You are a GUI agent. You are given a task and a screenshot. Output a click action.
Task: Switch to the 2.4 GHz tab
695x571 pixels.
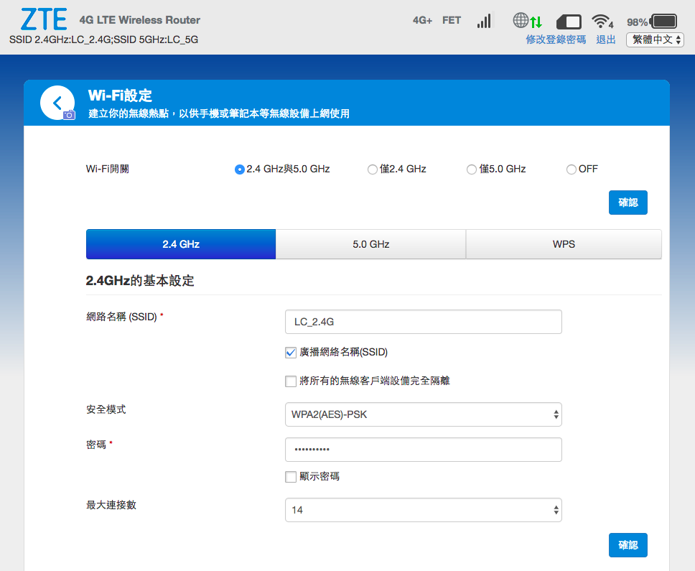coord(181,244)
